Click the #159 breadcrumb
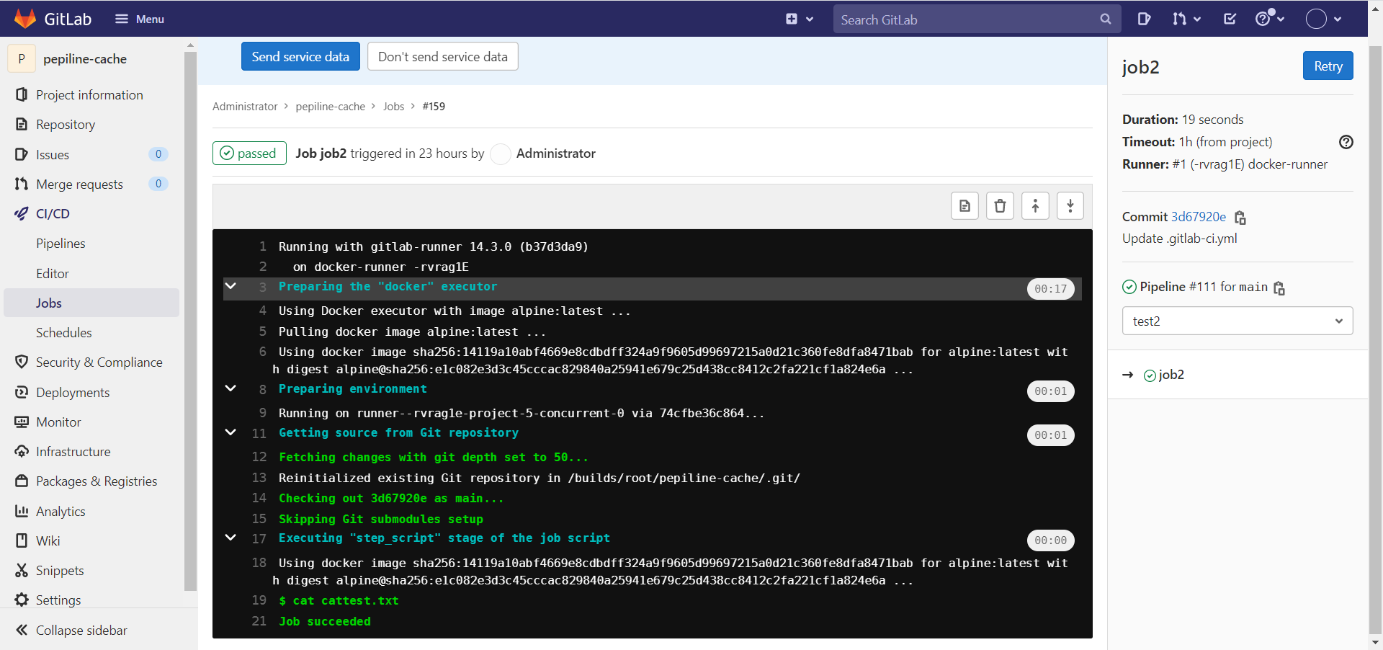Image resolution: width=1383 pixels, height=650 pixels. click(x=434, y=106)
